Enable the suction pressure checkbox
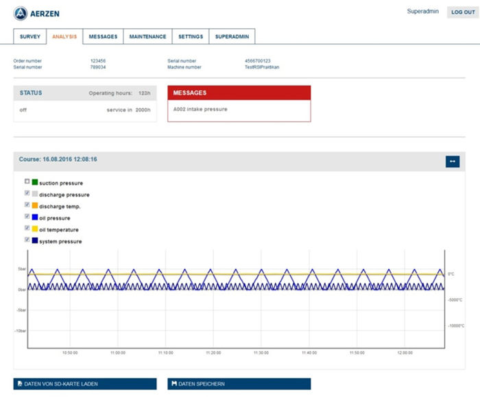The height and width of the screenshot is (397, 480). (x=27, y=181)
